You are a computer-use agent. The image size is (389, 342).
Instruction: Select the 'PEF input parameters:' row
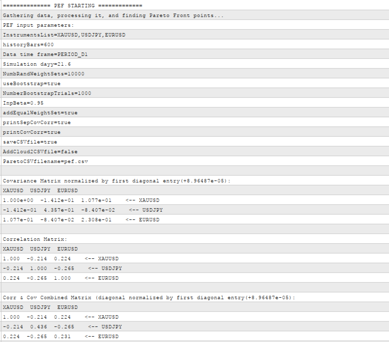pos(195,25)
